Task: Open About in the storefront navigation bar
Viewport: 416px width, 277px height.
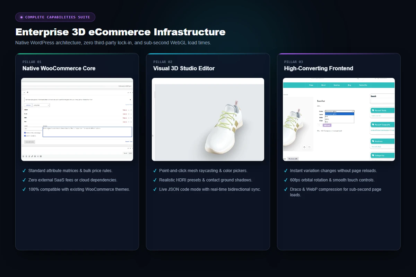Action: [323, 85]
